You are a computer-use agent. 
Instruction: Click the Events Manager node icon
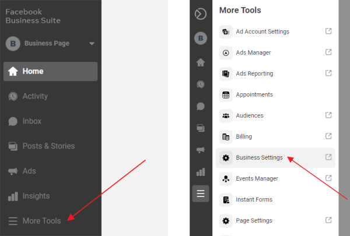(226, 179)
